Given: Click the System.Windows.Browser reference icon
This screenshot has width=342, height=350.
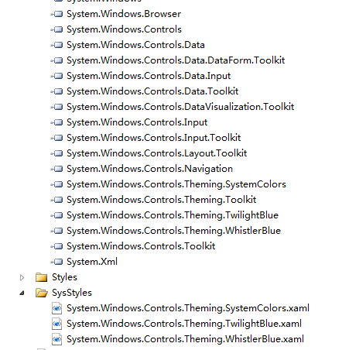Looking at the screenshot, I should click(56, 14).
